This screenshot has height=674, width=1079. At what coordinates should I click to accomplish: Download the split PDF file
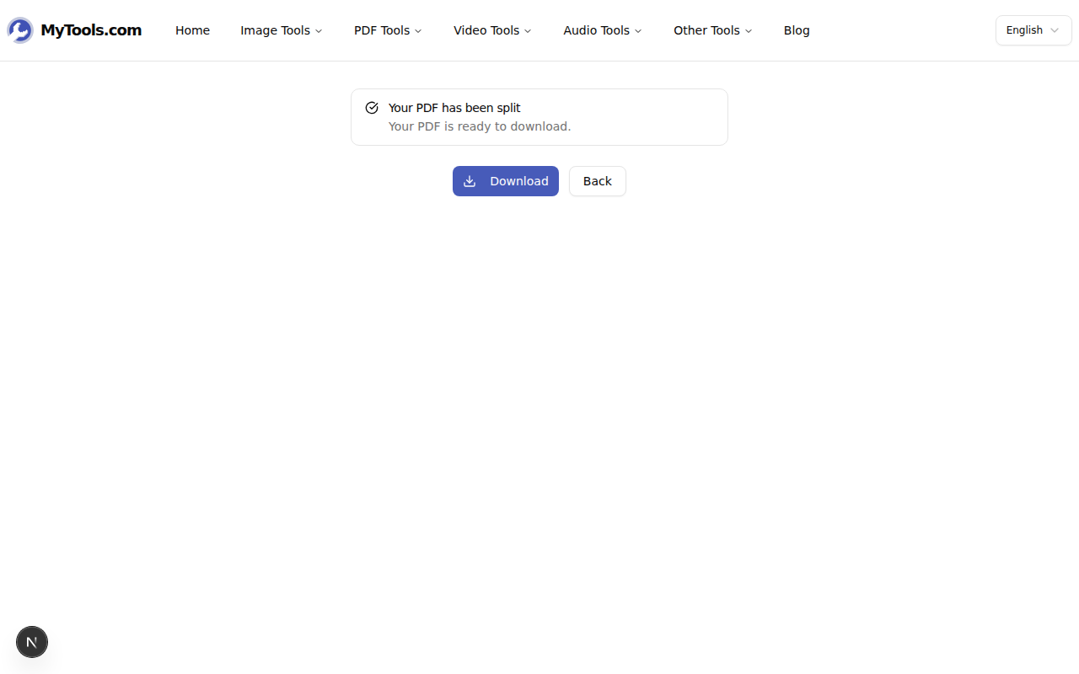506,180
